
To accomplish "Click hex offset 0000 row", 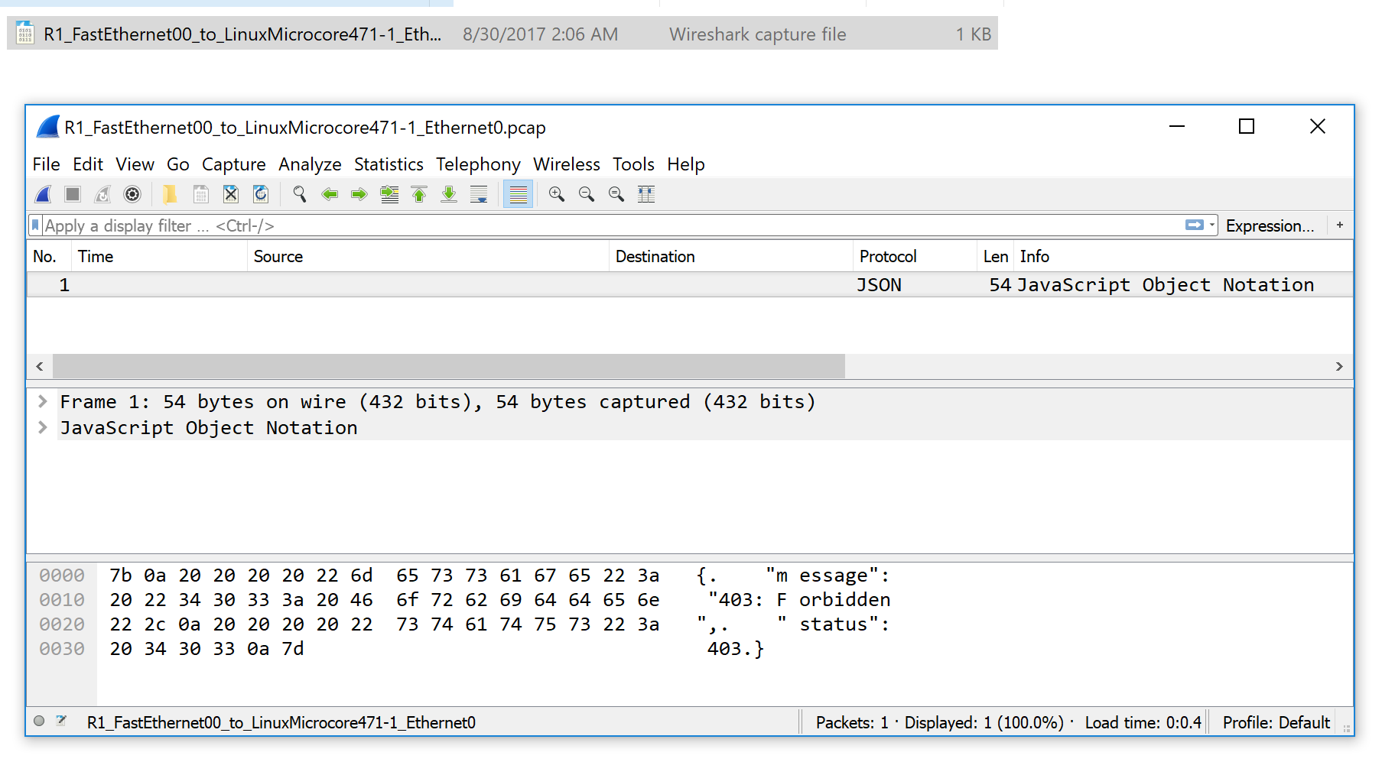I will 62,576.
